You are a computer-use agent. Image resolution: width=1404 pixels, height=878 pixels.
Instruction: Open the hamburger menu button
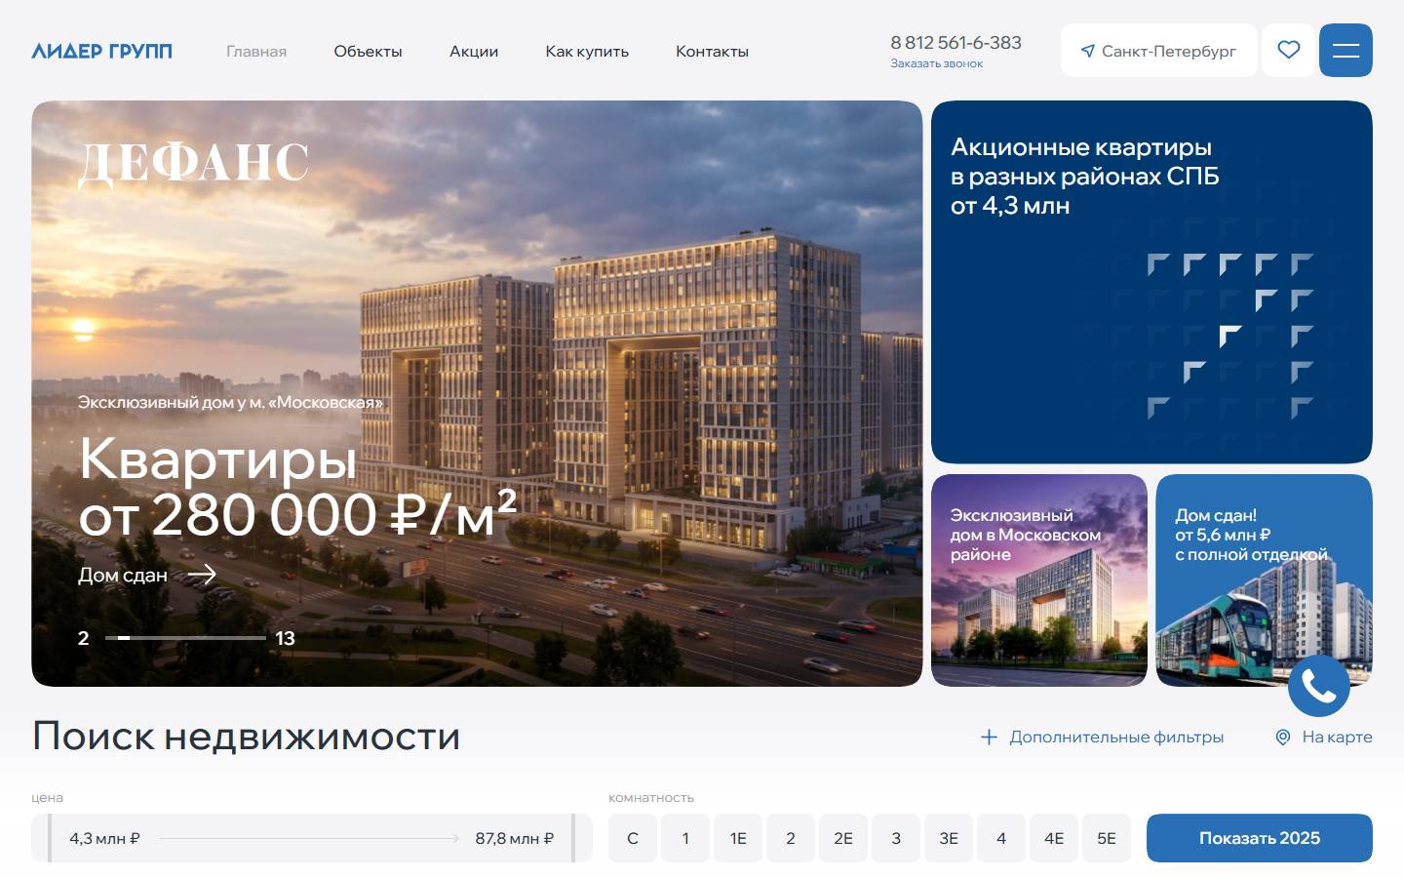pyautogui.click(x=1345, y=50)
